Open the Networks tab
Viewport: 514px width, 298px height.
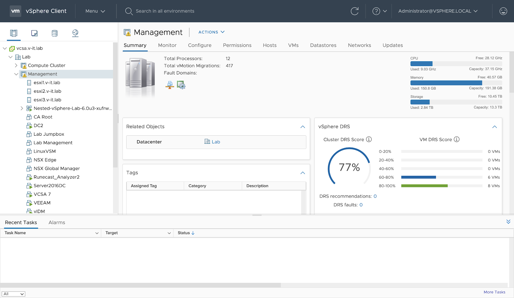(359, 45)
